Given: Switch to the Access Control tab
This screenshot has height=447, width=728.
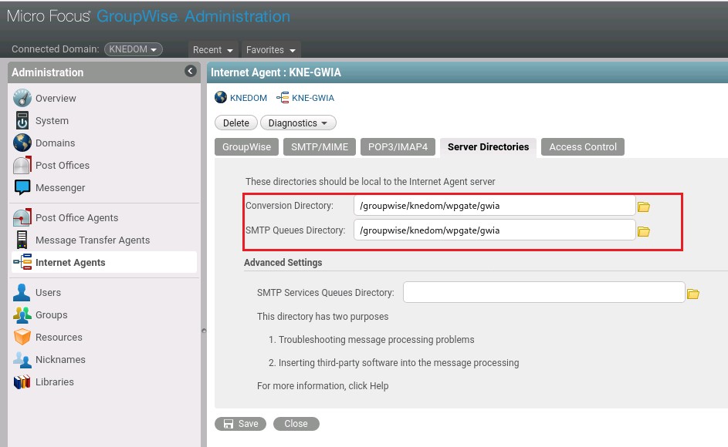Looking at the screenshot, I should (583, 147).
